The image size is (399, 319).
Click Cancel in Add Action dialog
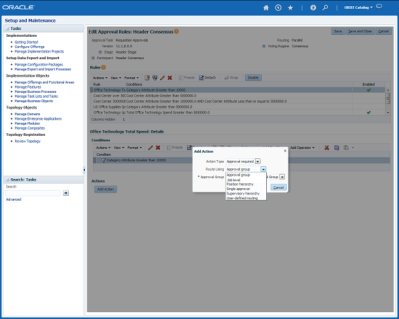(279, 188)
